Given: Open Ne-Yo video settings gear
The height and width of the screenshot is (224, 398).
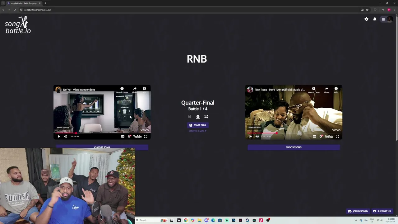Looking at the screenshot, I should pyautogui.click(x=129, y=136).
